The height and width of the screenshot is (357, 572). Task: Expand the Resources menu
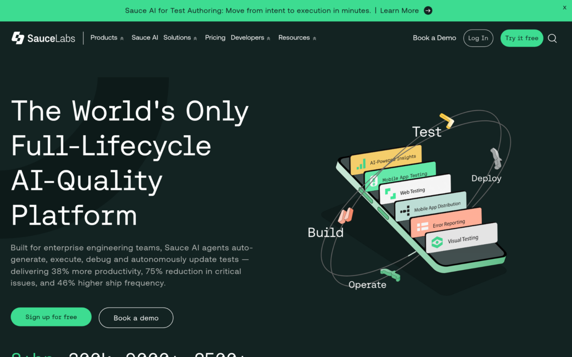(297, 38)
